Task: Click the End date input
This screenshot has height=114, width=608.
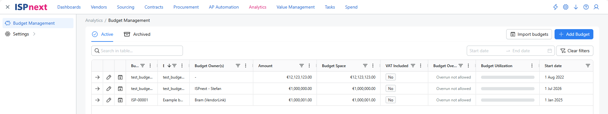Action: coord(528,51)
